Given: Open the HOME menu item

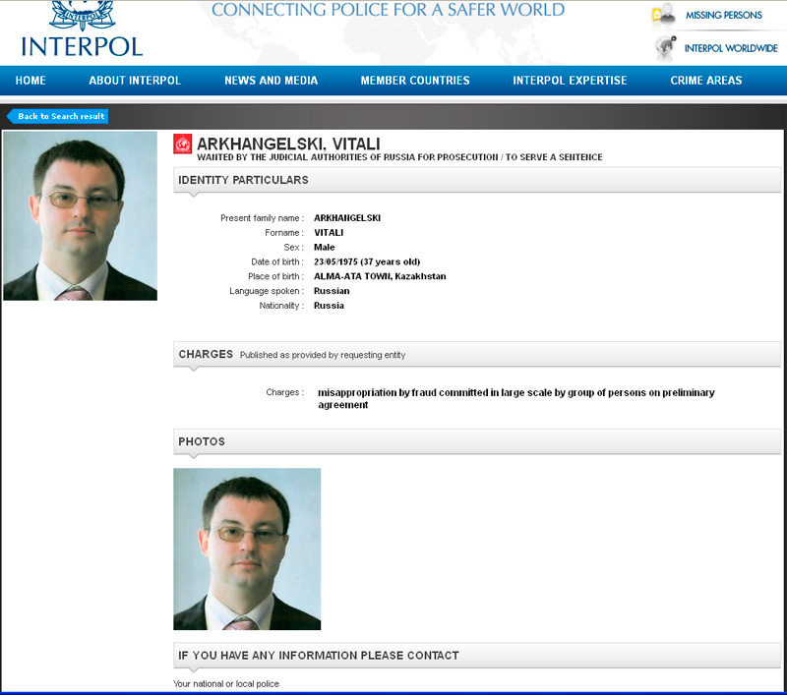Looking at the screenshot, I should 30,81.
